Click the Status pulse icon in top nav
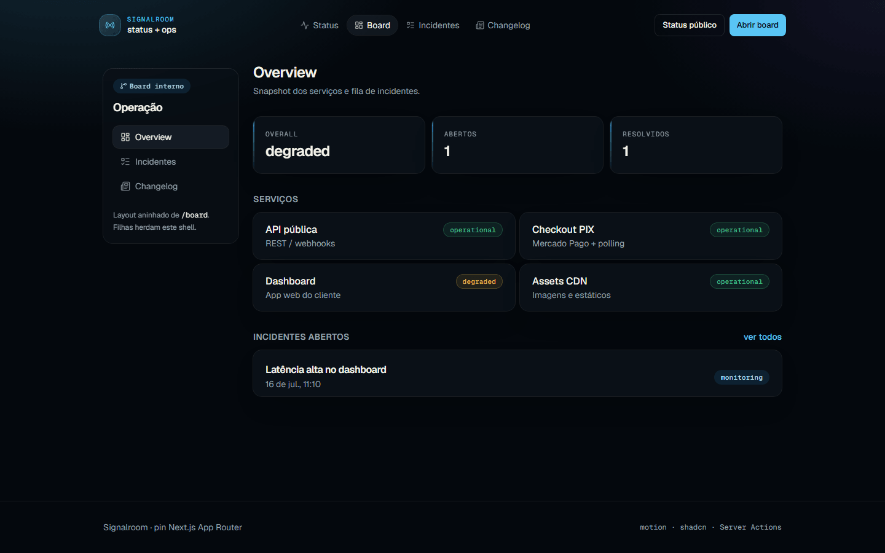 (x=305, y=25)
